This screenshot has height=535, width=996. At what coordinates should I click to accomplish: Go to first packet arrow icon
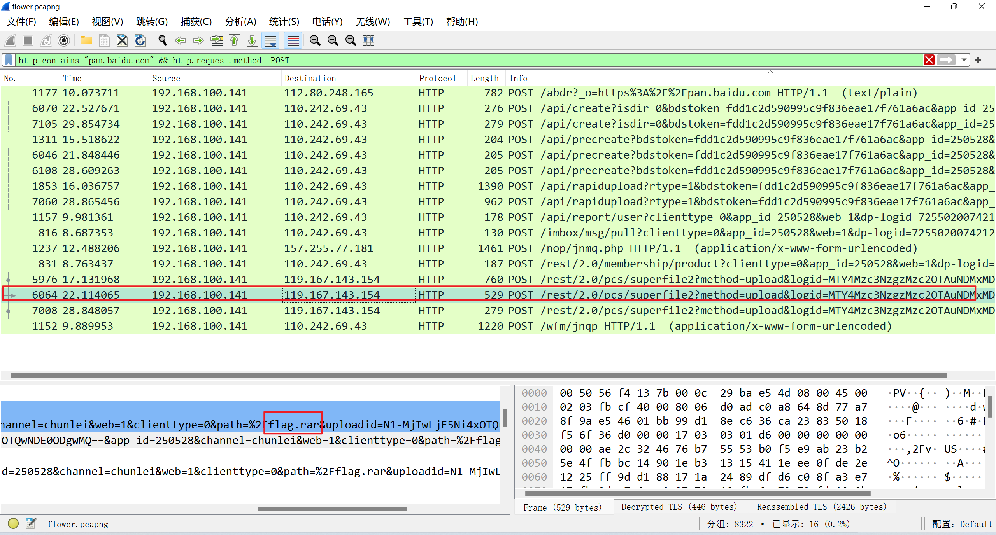coord(234,40)
